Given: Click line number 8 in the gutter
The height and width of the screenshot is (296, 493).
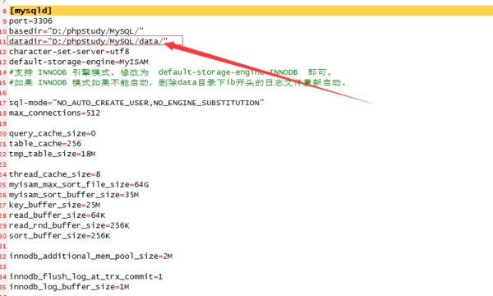Looking at the screenshot, I should click(x=4, y=11).
